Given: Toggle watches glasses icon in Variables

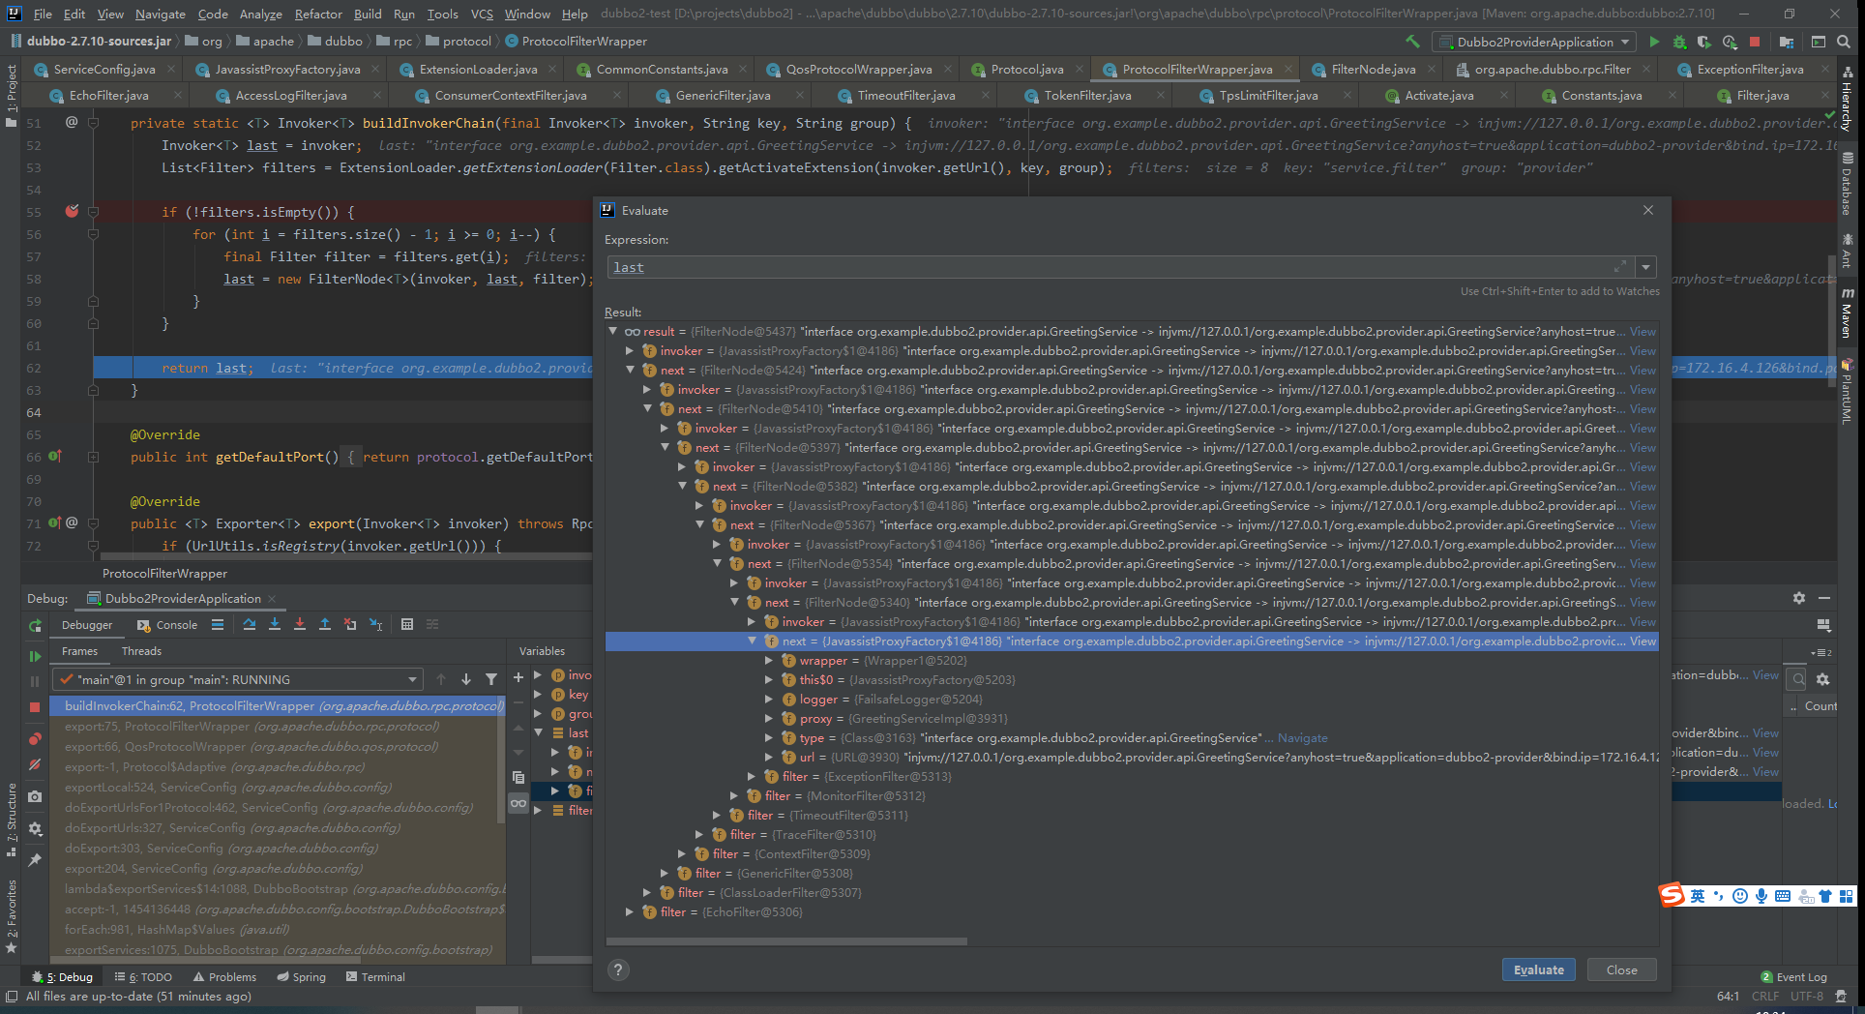Looking at the screenshot, I should pos(518,803).
